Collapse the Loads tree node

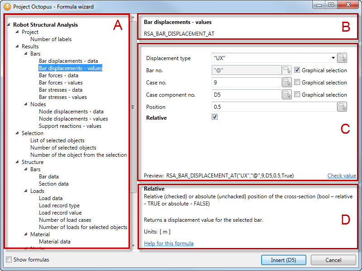tap(26, 191)
